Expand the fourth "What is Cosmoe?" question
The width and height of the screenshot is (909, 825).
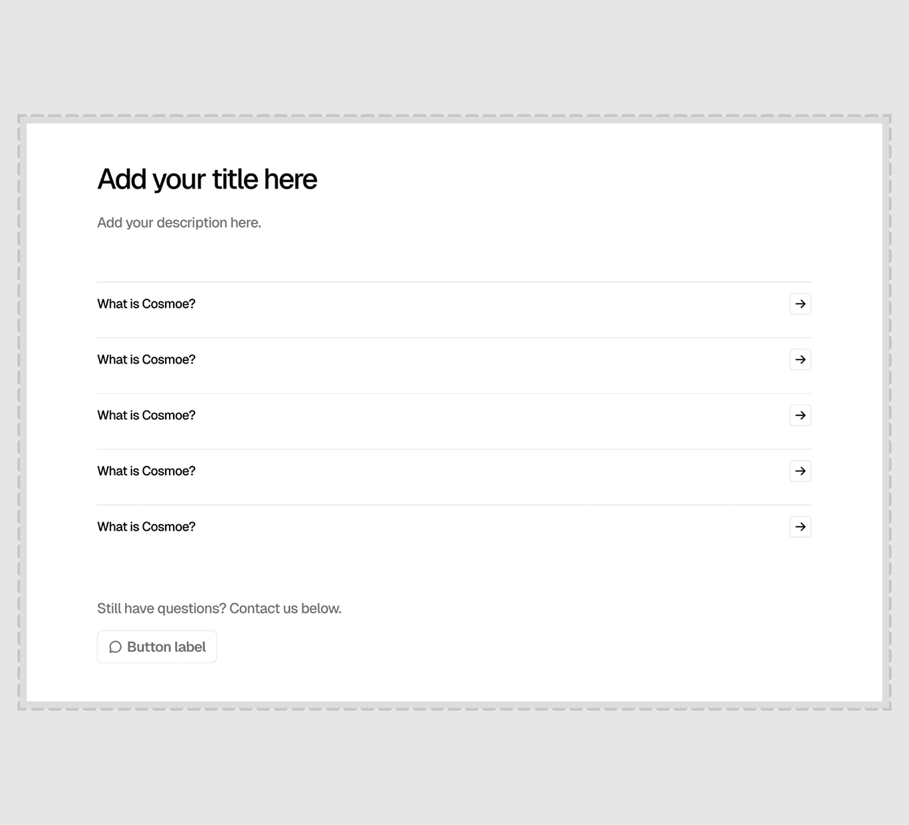[x=454, y=471]
